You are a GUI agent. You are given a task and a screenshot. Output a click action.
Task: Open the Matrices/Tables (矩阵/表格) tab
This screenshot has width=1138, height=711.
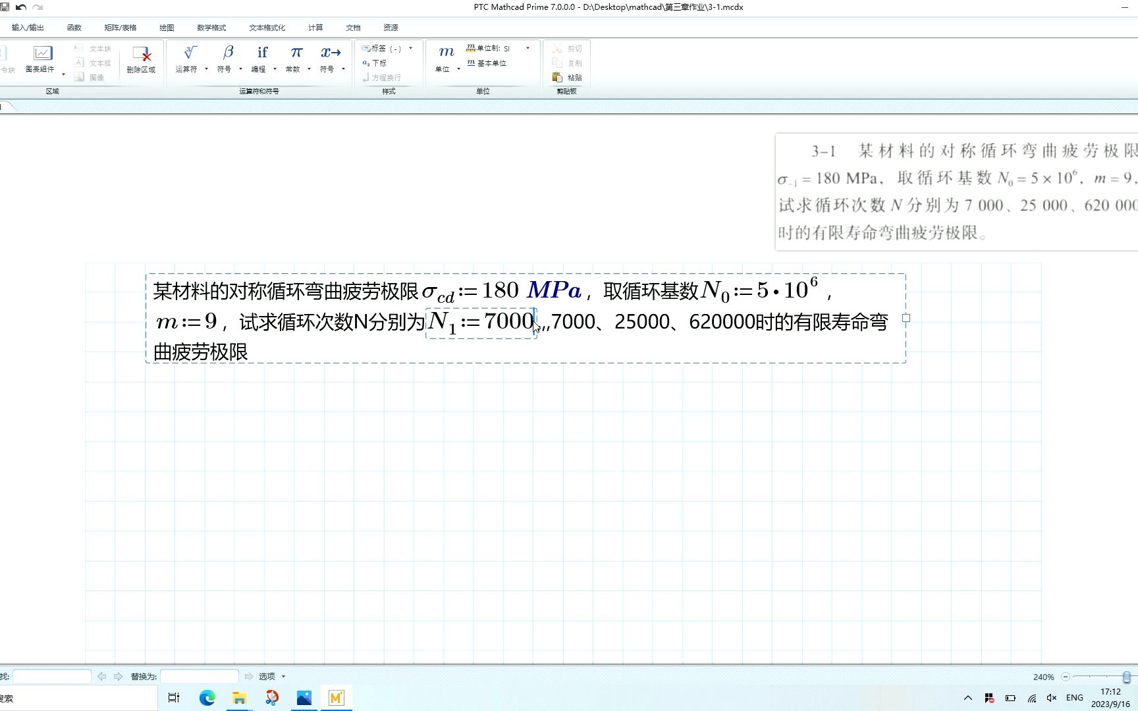(x=120, y=28)
